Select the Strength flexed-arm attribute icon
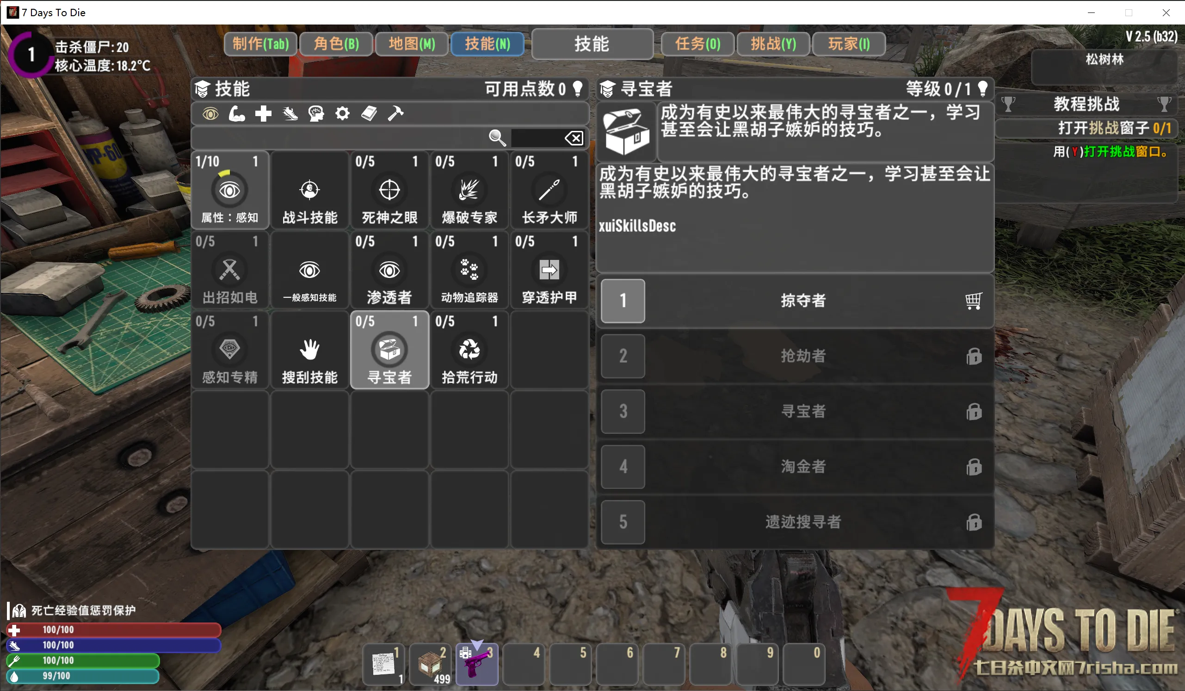1185x691 pixels. (x=236, y=113)
